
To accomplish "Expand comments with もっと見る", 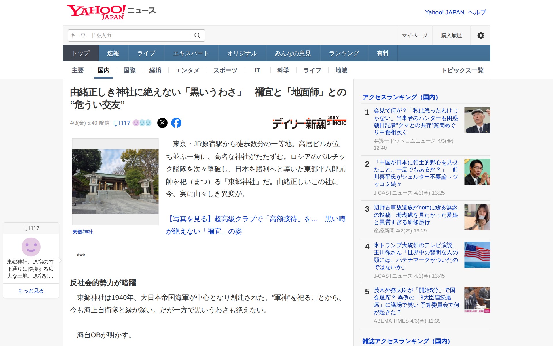I will [31, 291].
